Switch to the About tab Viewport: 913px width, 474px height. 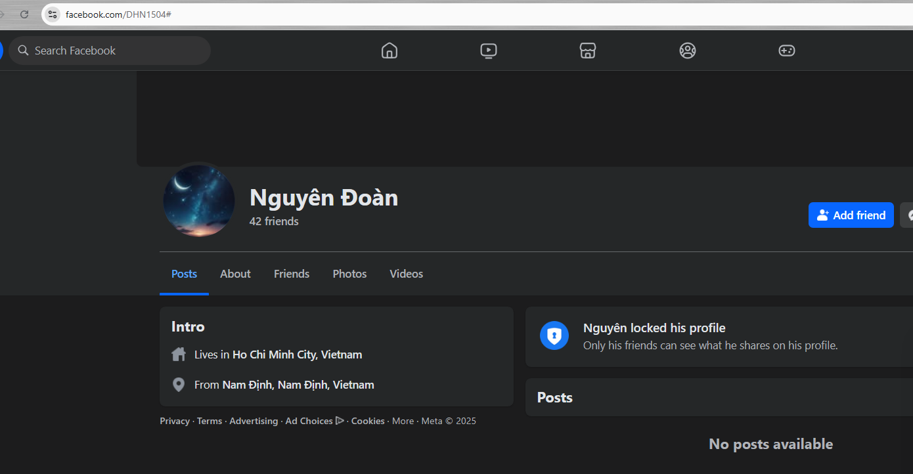(x=235, y=274)
